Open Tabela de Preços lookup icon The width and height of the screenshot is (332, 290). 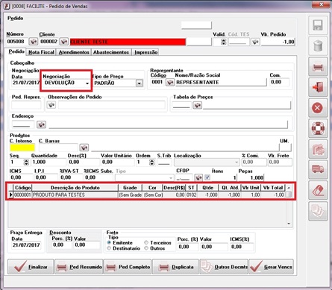198,105
